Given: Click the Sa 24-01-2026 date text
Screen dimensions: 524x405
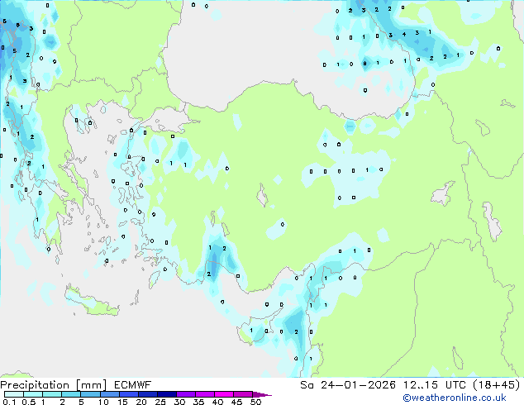Looking at the screenshot, I should 348,385.
